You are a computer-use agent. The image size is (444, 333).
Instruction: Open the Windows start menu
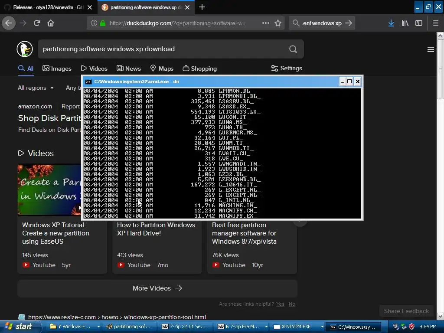tap(20, 326)
